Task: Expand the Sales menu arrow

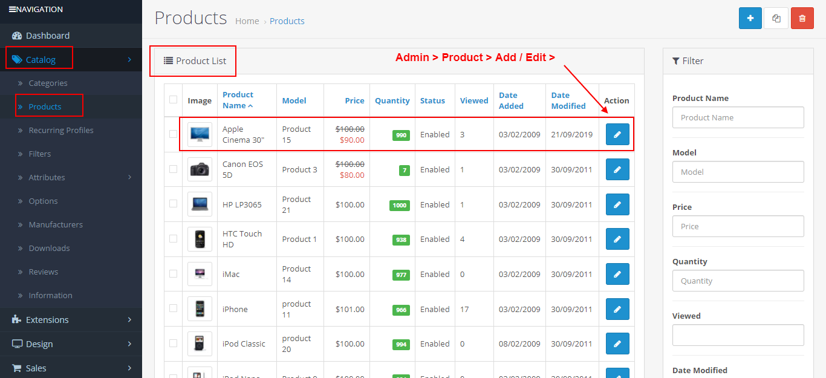Action: click(129, 368)
